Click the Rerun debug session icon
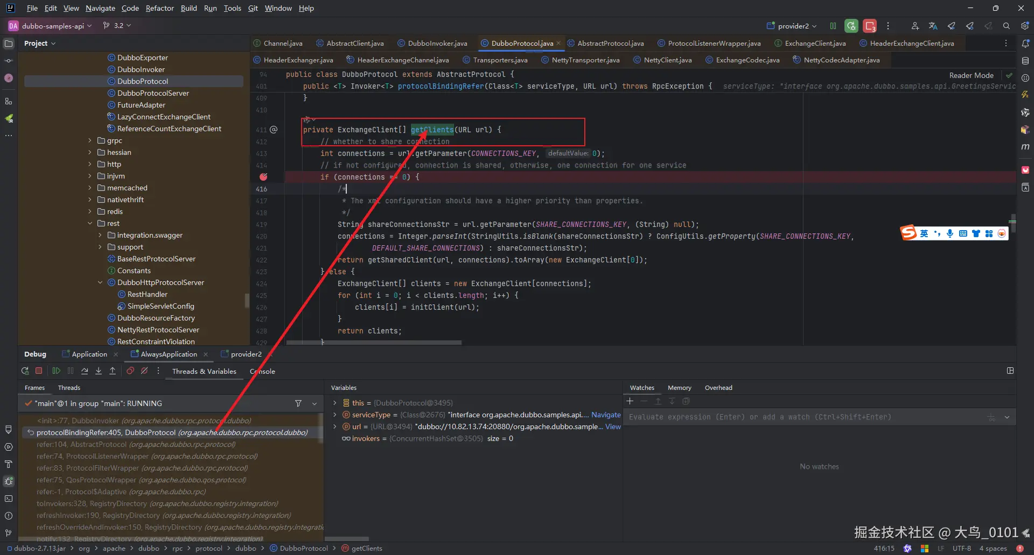Screen dimensions: 1034x555 point(25,371)
